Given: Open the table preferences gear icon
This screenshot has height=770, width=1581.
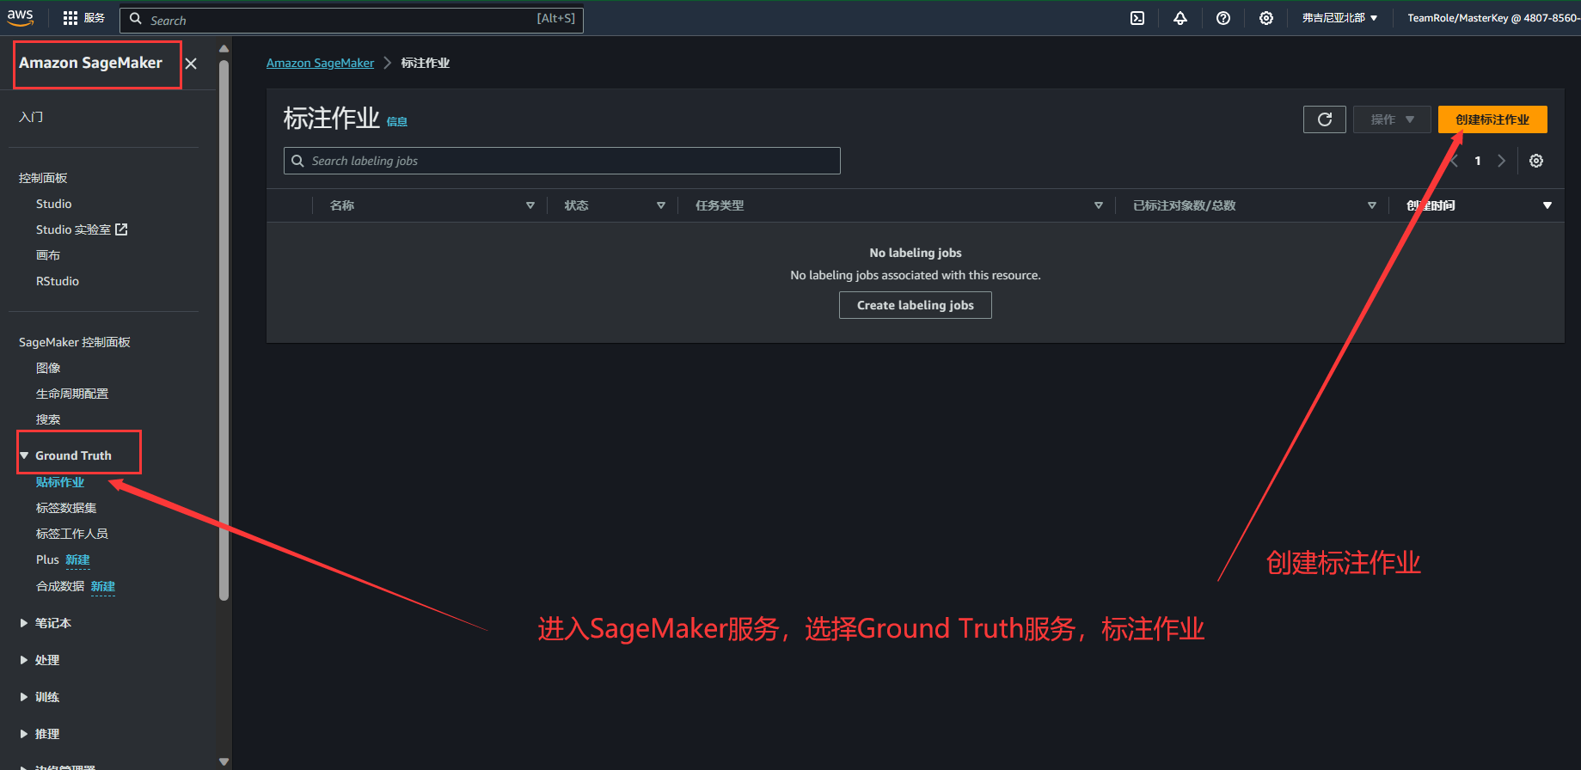Looking at the screenshot, I should (1536, 161).
